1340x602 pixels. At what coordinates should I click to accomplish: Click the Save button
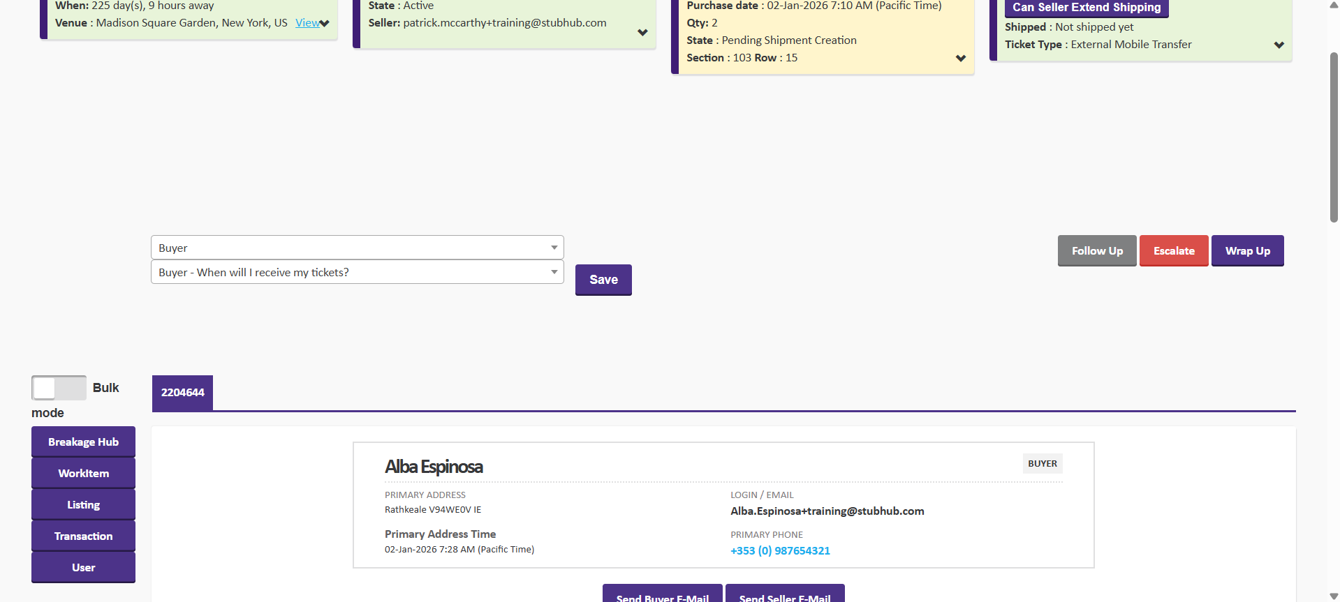[x=603, y=280]
